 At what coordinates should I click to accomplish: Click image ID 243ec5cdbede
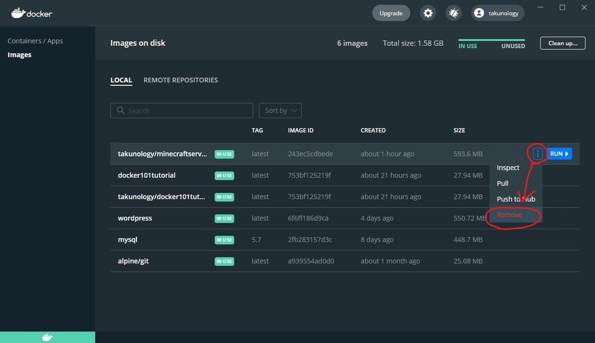[x=310, y=154]
